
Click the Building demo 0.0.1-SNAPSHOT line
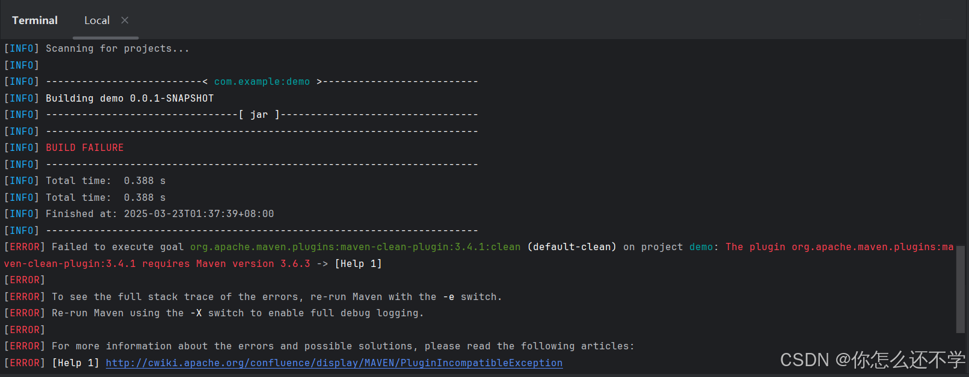[x=130, y=98]
